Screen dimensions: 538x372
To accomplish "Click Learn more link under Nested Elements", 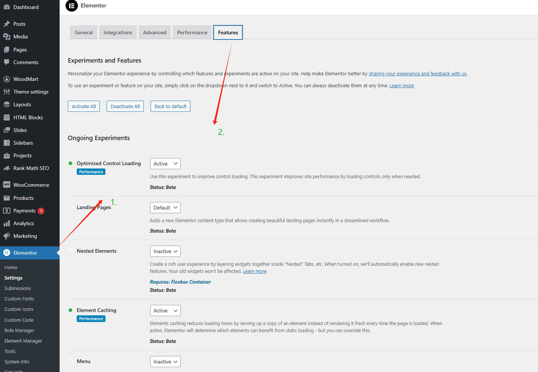I will (x=255, y=271).
